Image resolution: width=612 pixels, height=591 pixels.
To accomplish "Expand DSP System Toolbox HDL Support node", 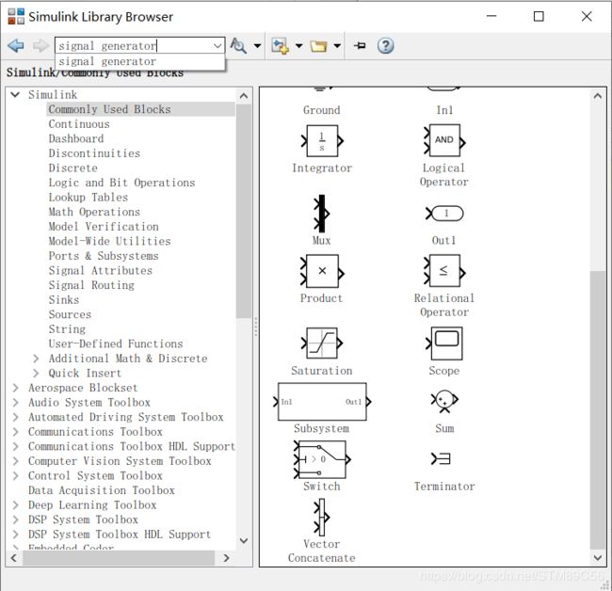I will (15, 534).
